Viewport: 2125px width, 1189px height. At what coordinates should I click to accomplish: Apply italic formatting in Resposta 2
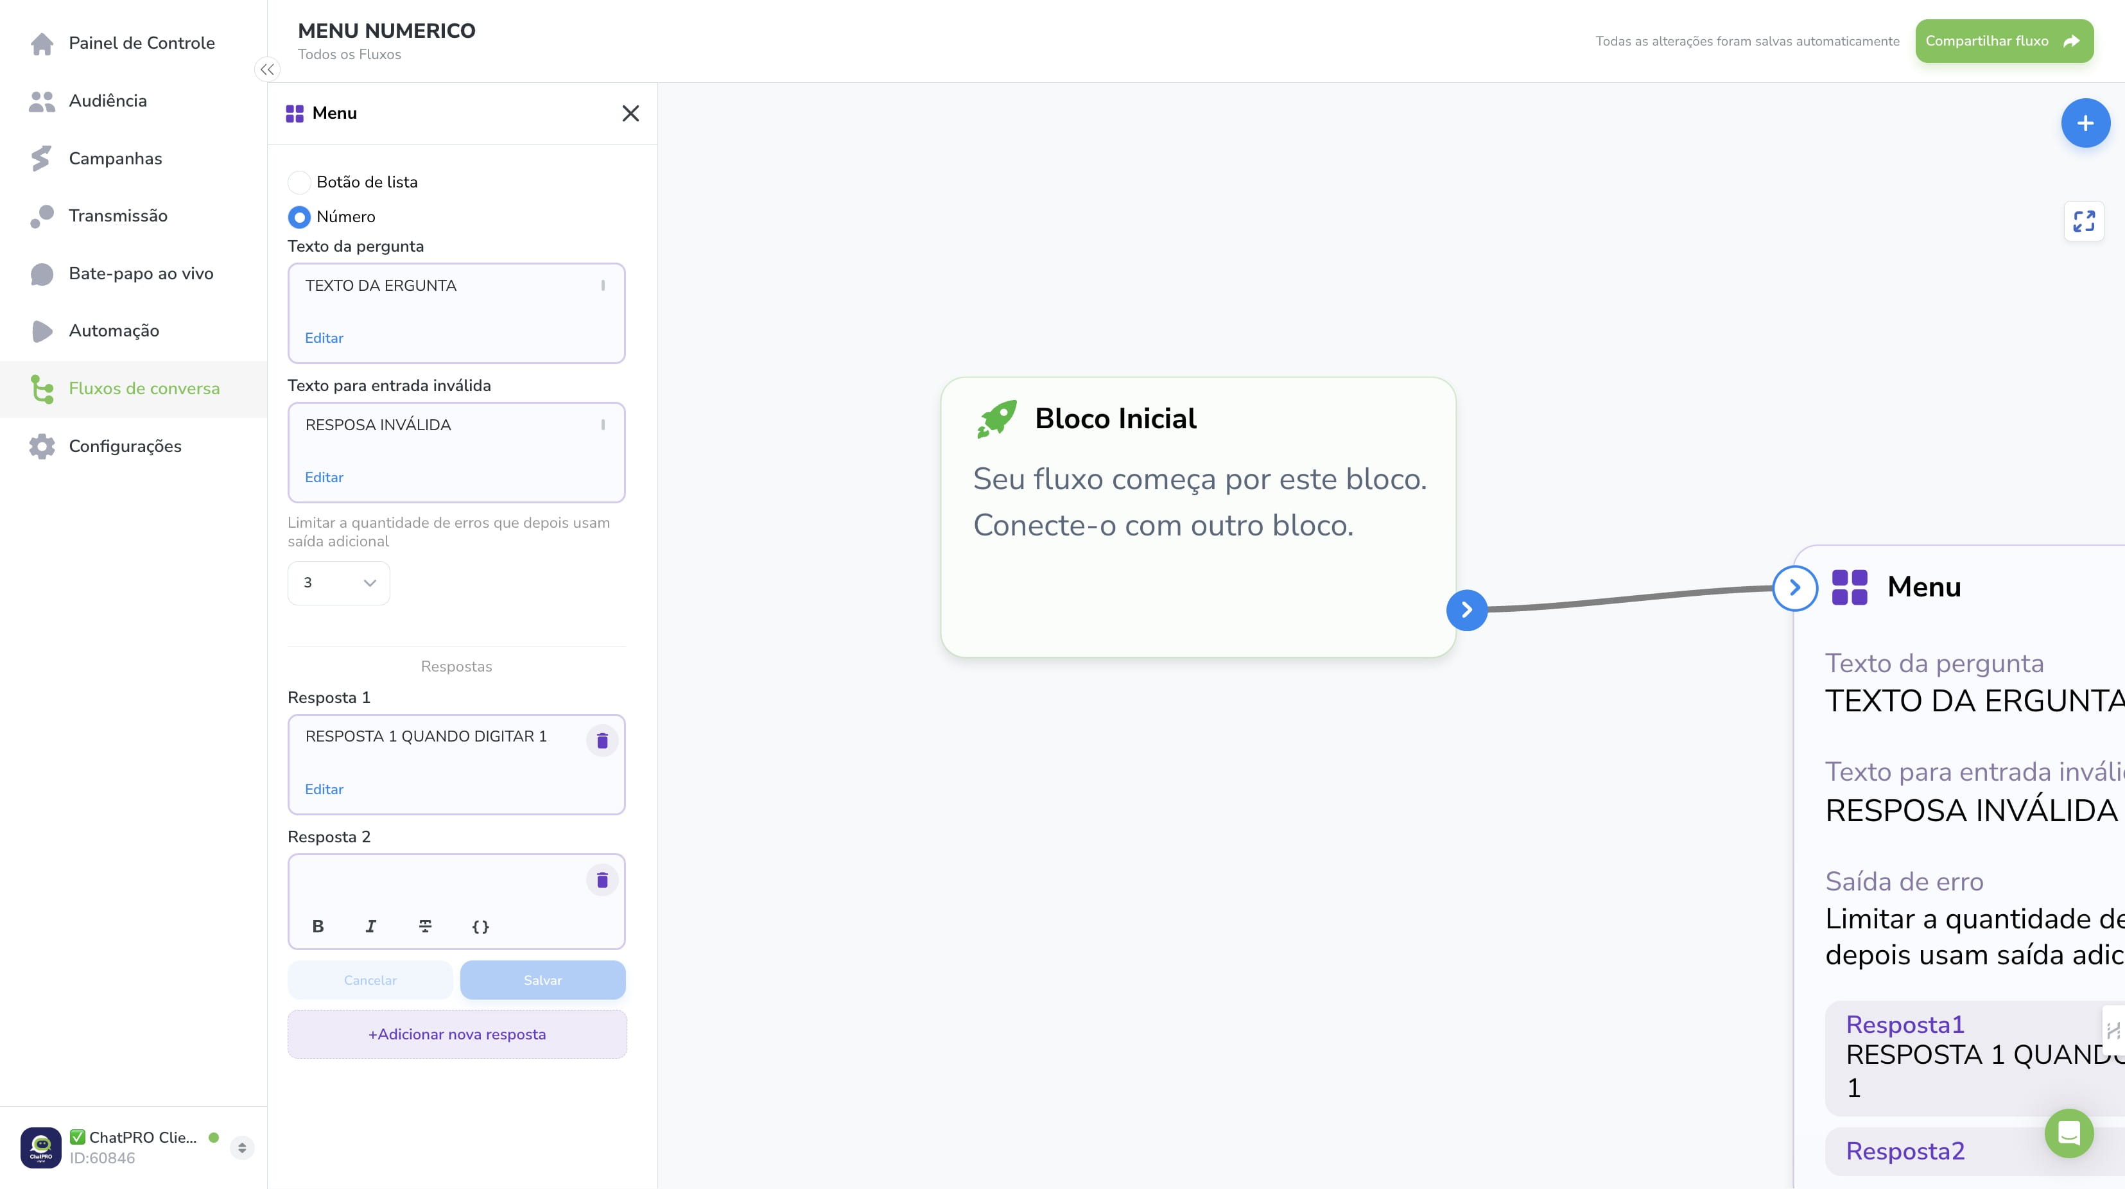click(x=370, y=926)
